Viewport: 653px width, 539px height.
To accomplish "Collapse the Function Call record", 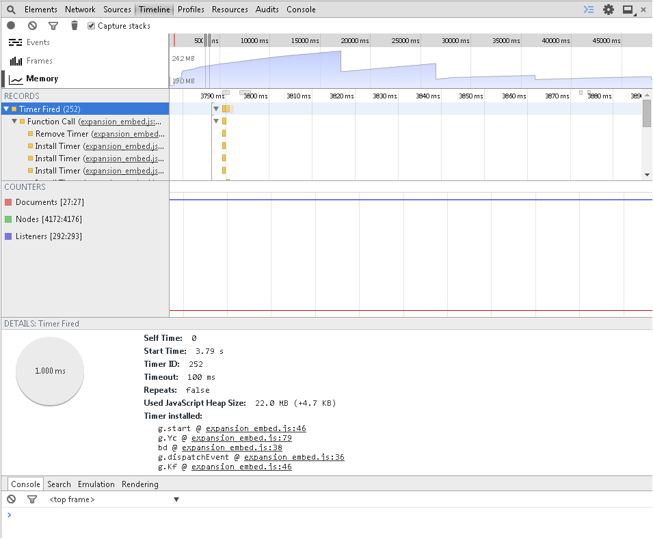I will (14, 122).
